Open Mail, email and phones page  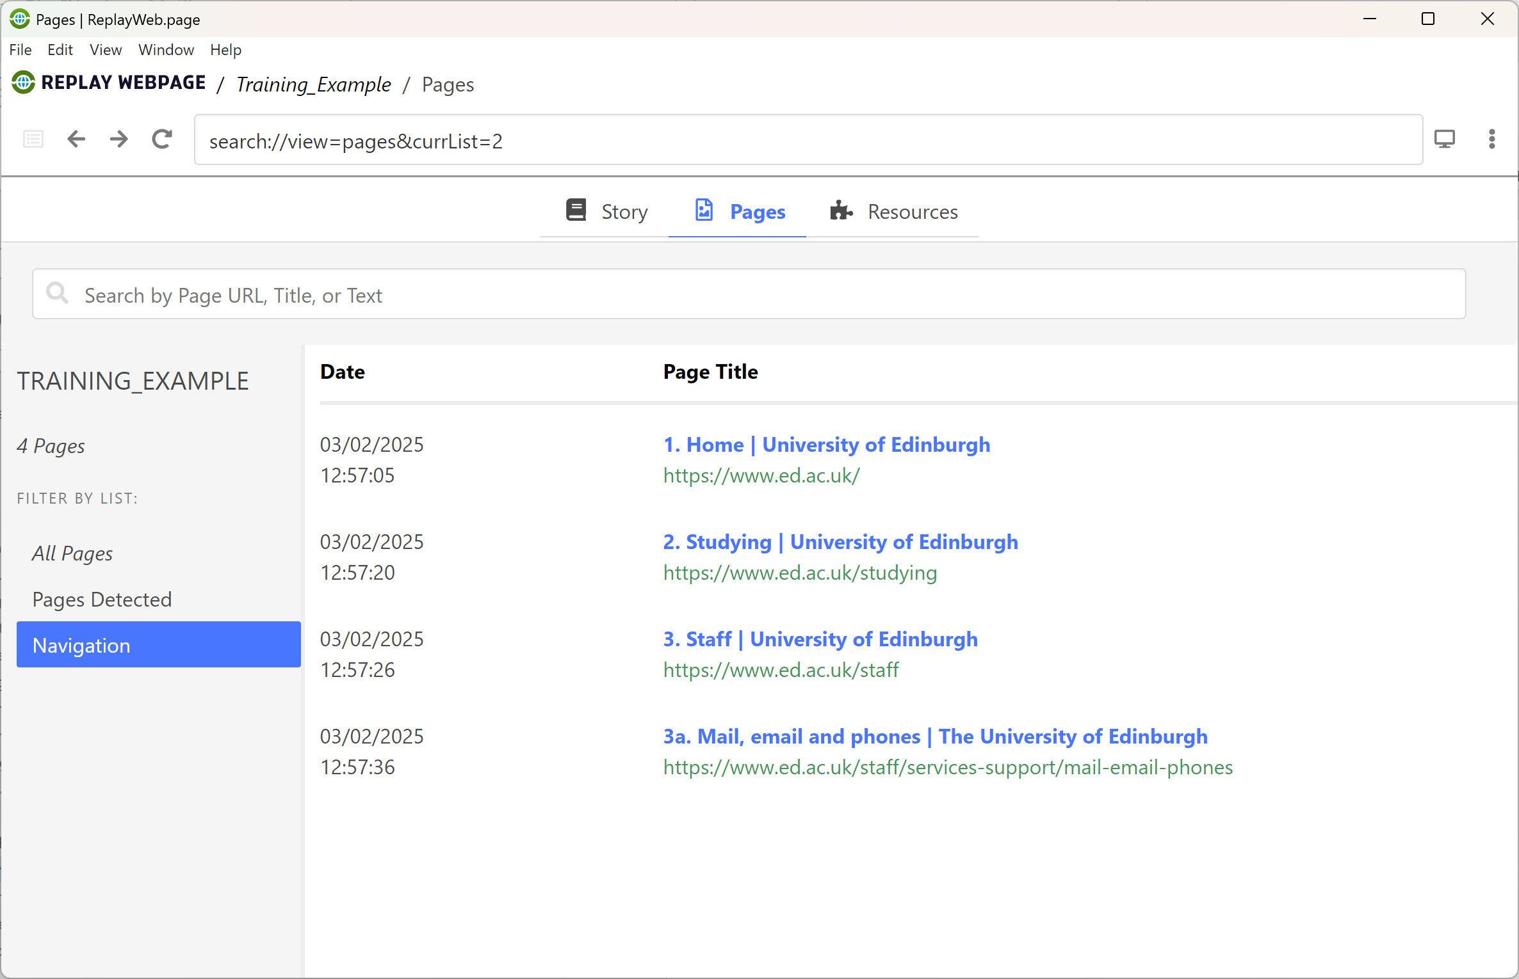[x=935, y=736]
